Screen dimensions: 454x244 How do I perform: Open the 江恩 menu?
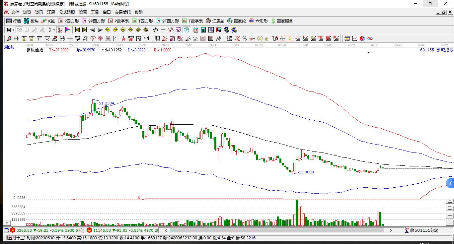pyautogui.click(x=51, y=12)
